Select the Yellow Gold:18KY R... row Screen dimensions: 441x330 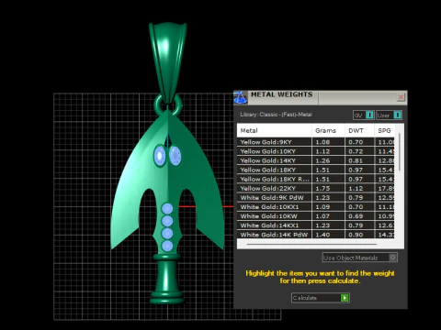[x=316, y=179]
